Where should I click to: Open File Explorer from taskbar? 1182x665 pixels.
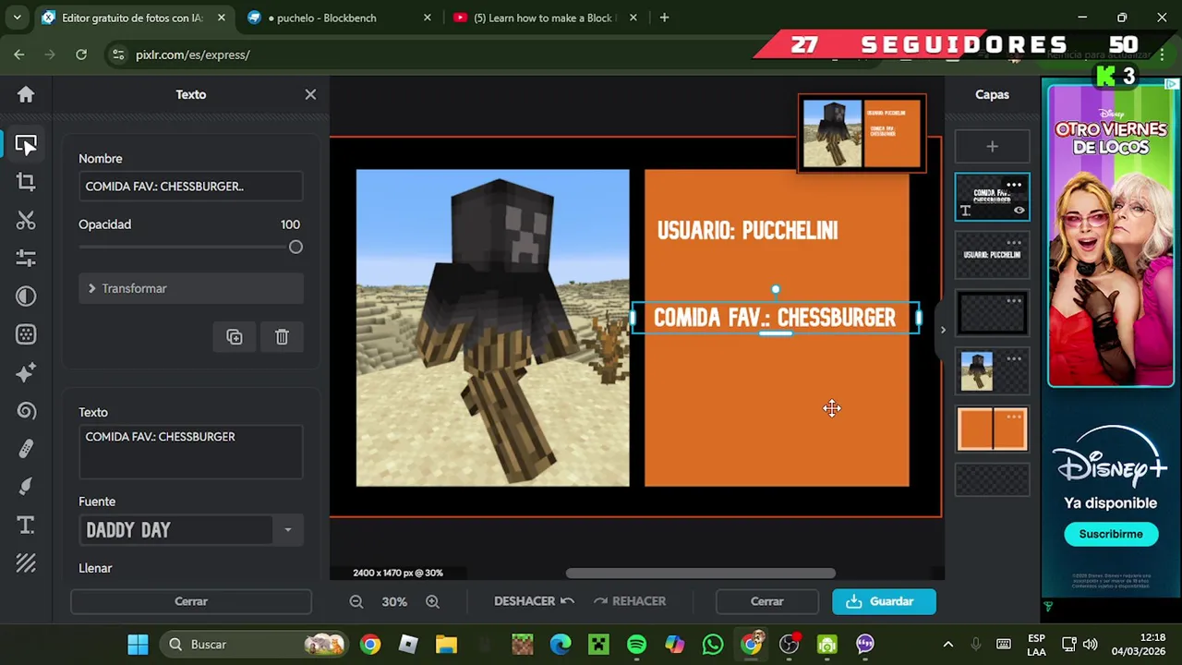point(447,645)
